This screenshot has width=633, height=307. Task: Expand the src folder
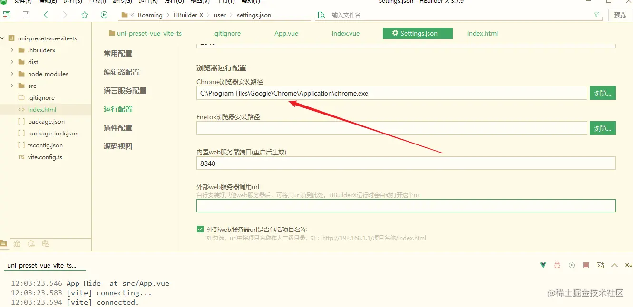(x=12, y=86)
